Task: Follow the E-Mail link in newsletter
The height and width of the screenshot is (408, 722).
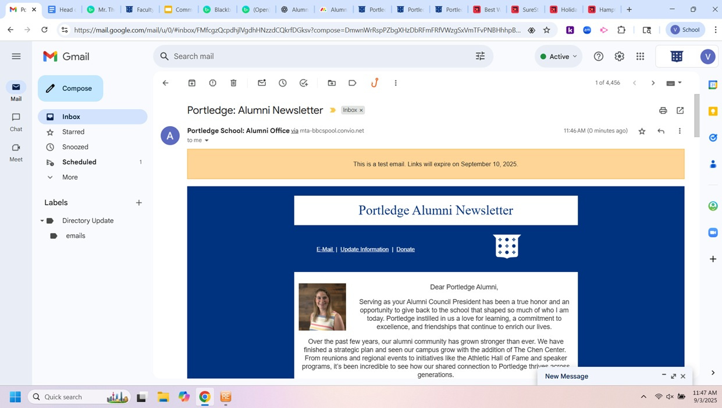Action: 325,249
